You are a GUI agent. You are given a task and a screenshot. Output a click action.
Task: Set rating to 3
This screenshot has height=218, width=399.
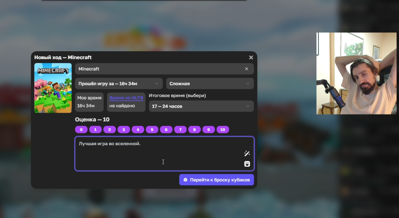(124, 130)
